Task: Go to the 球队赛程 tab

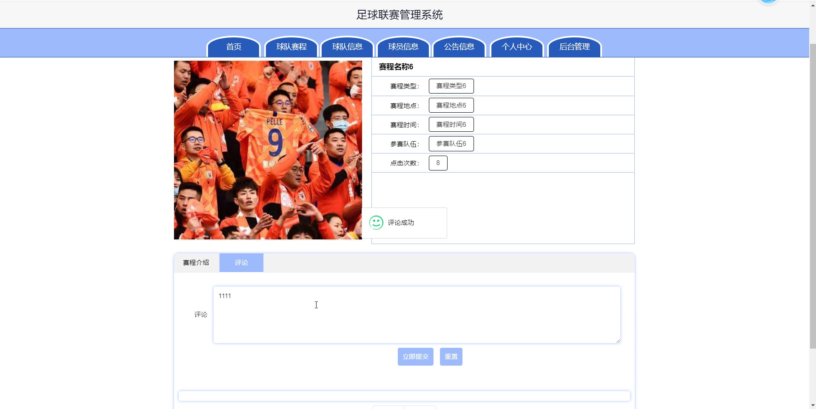Action: pos(291,47)
